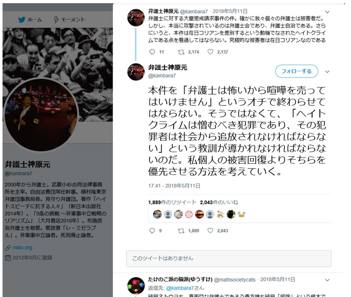
Task: Like the main tweet with 2,043 likes
Action: tap(210, 230)
